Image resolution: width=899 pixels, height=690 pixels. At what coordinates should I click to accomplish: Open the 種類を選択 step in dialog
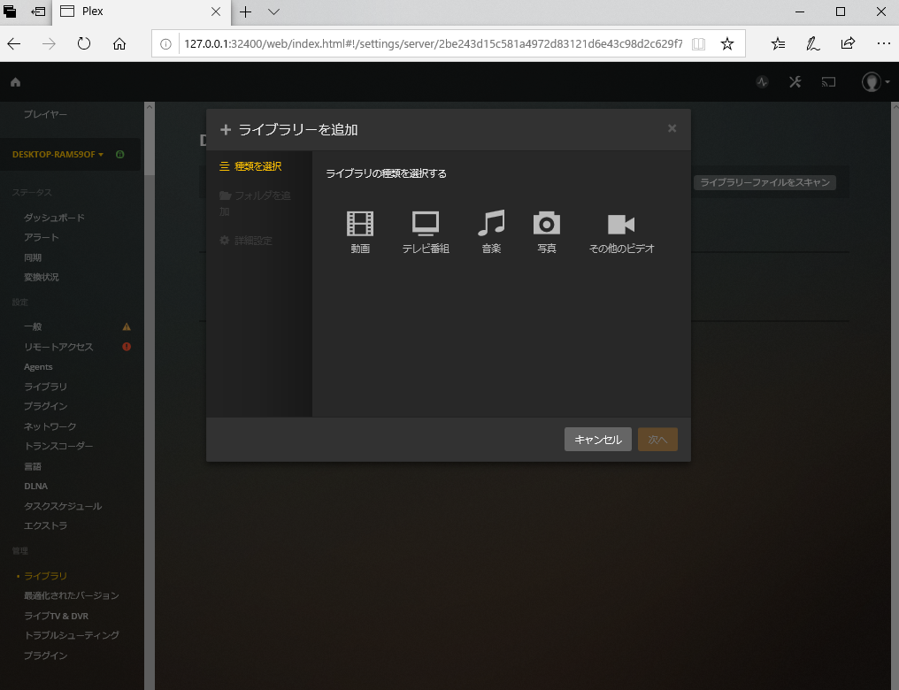click(x=250, y=166)
